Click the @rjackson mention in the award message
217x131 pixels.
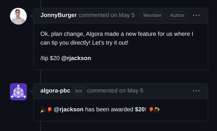pos(69,109)
